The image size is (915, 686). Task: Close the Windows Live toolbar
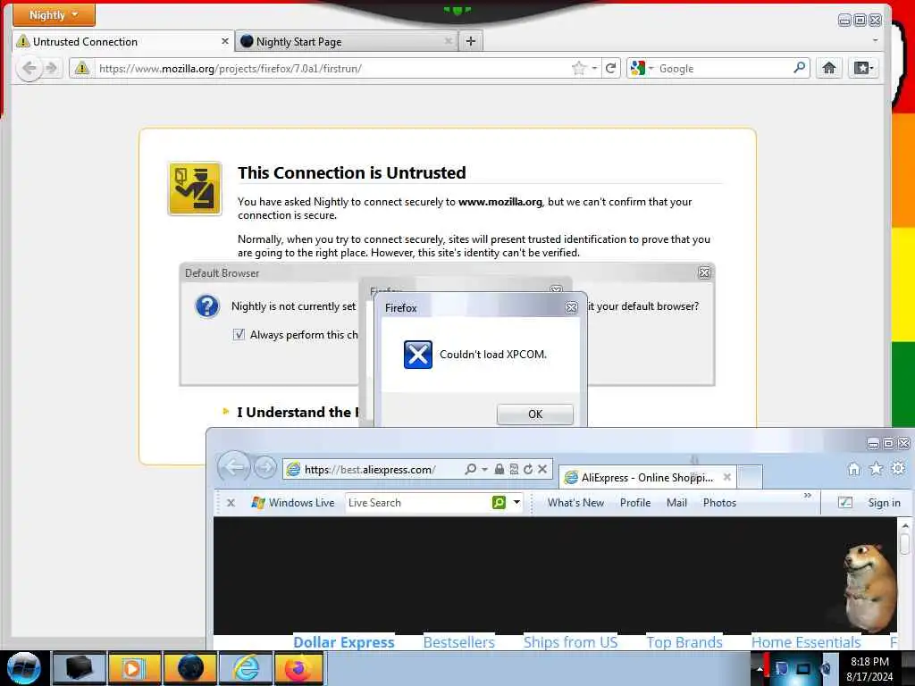click(x=231, y=502)
